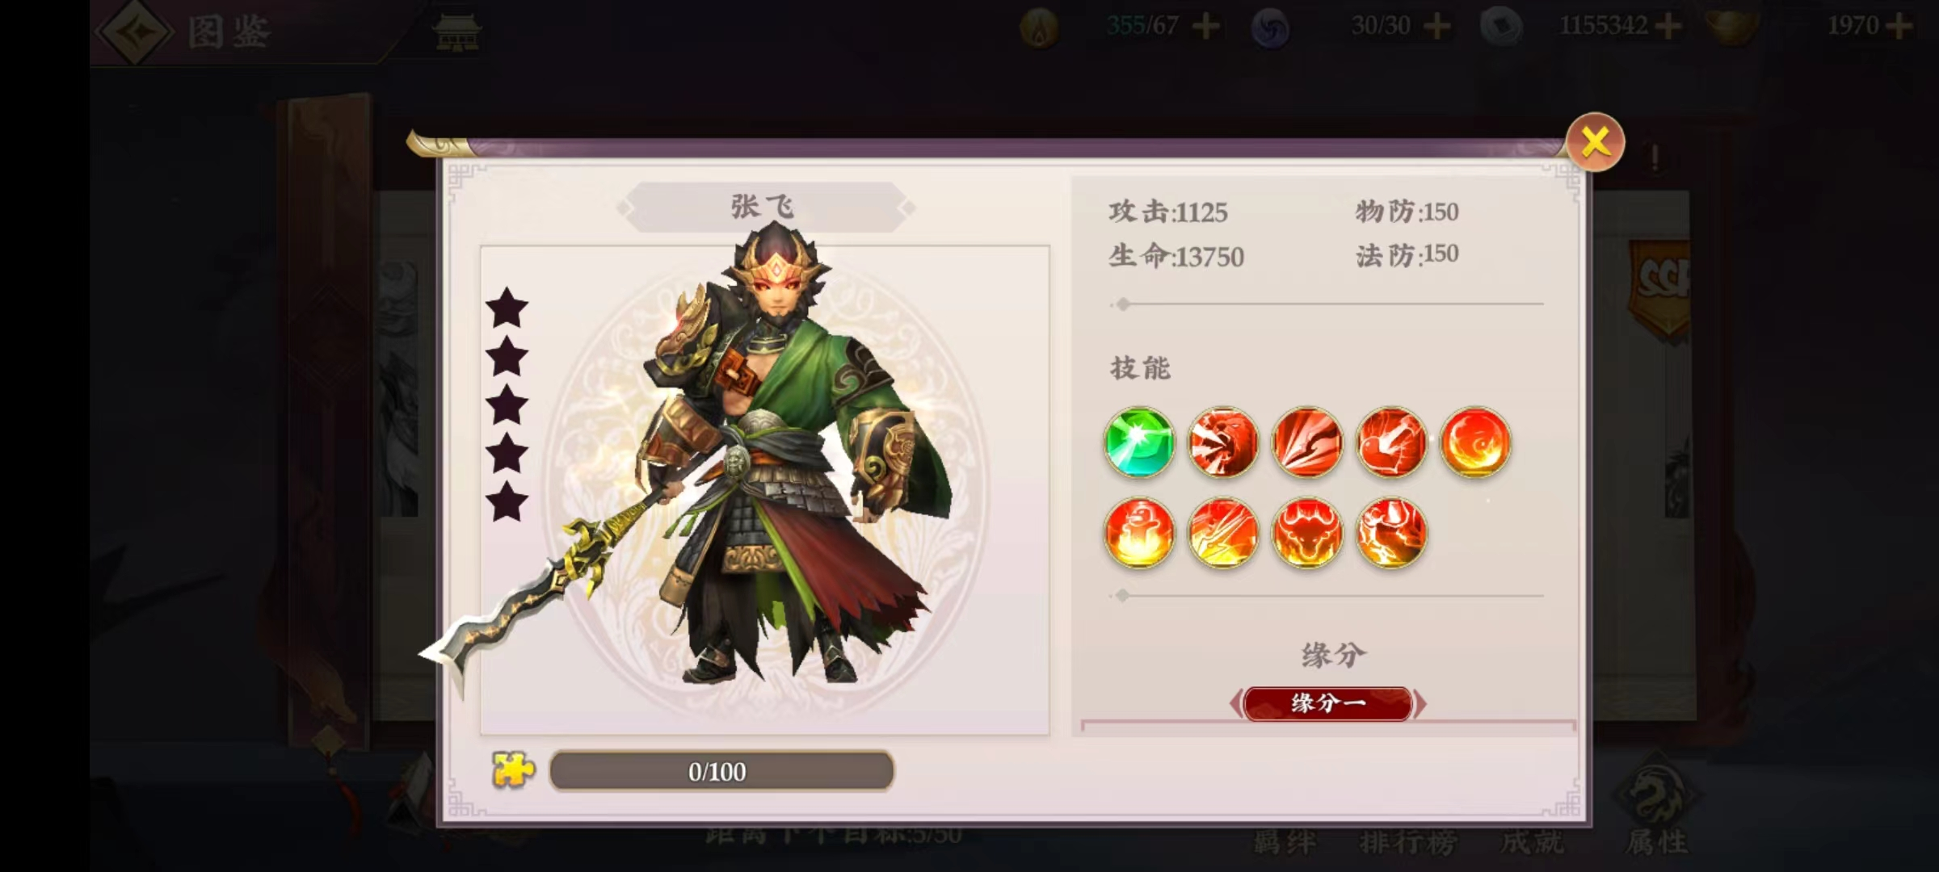1939x872 pixels.
Task: Click the left arrow beside 缘分一
Action: [1236, 704]
